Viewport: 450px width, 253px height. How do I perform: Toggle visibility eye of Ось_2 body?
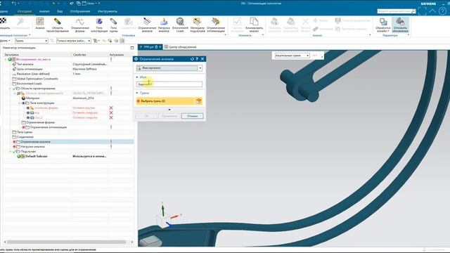pyautogui.click(x=28, y=117)
